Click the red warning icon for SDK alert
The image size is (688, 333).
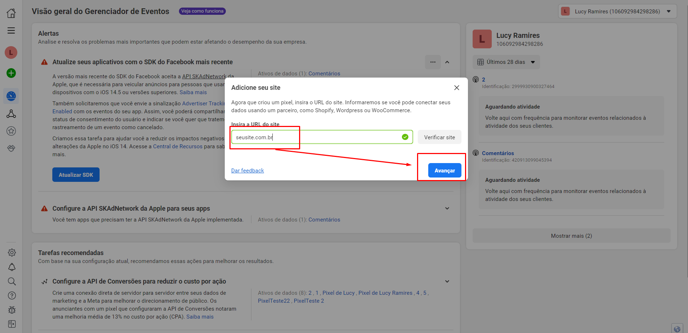44,62
